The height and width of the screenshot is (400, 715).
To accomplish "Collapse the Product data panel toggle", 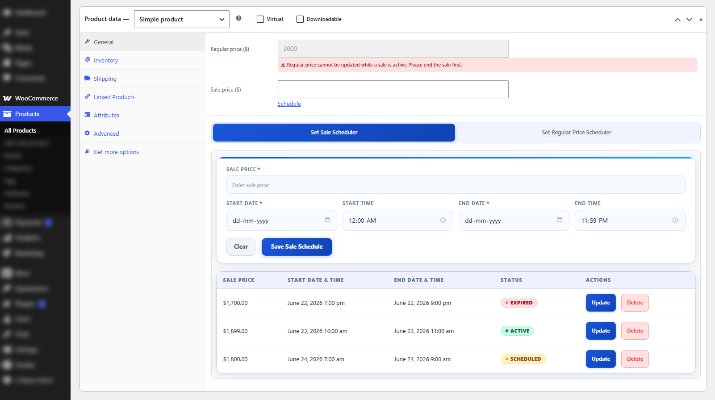I will click(x=701, y=20).
